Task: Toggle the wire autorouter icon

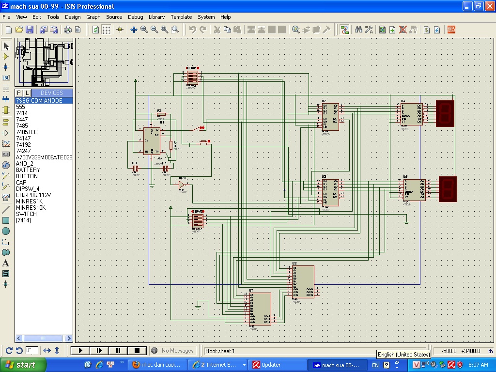Action: pyautogui.click(x=344, y=30)
